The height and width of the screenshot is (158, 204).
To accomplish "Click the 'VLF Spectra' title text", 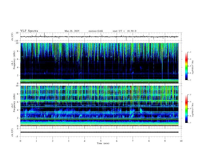I will (x=29, y=31).
